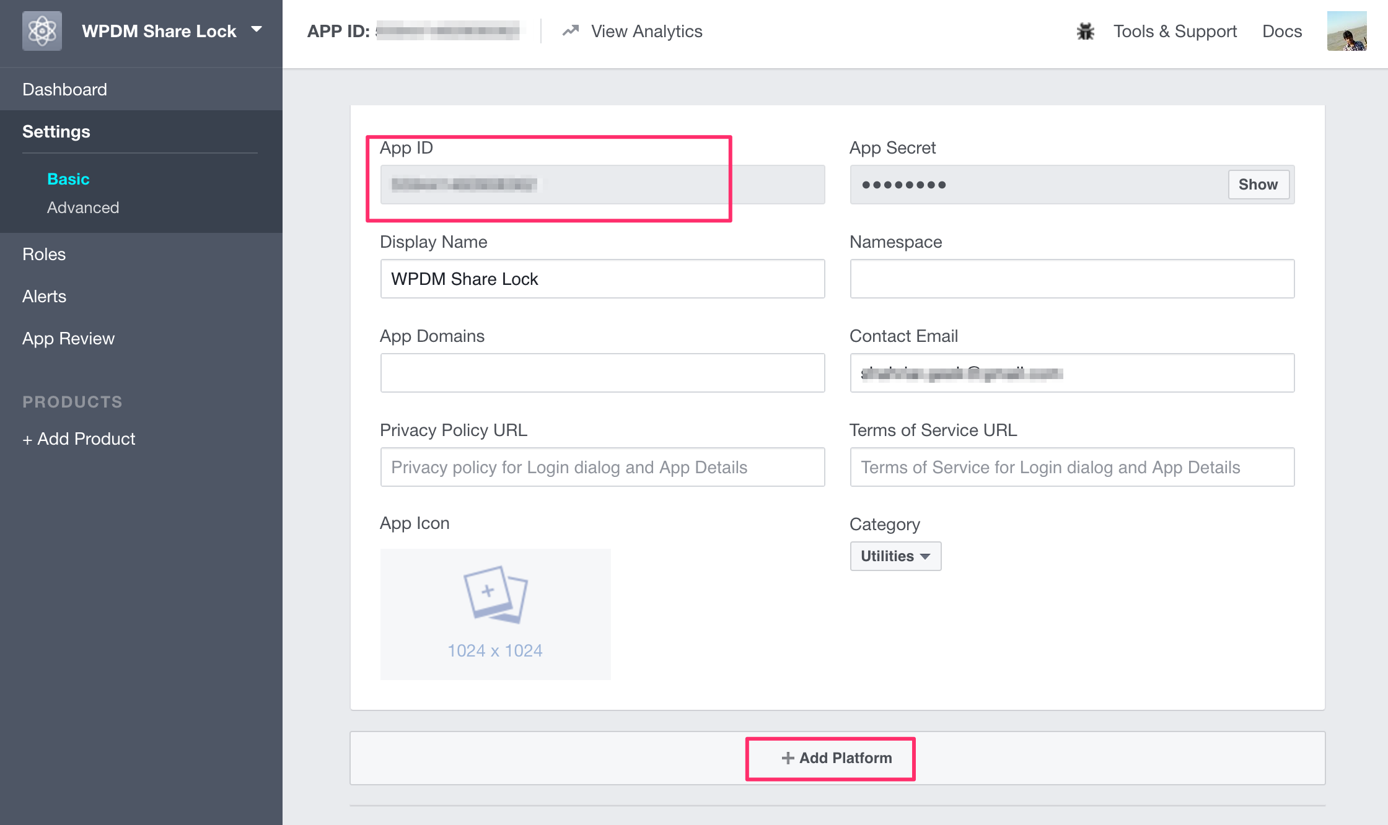The image size is (1388, 825).
Task: Click the Terms of Service URL field
Action: [1072, 467]
